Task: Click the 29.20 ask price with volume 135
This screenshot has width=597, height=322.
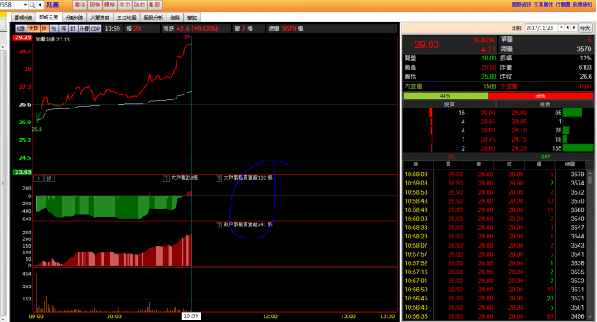Action: pos(519,148)
